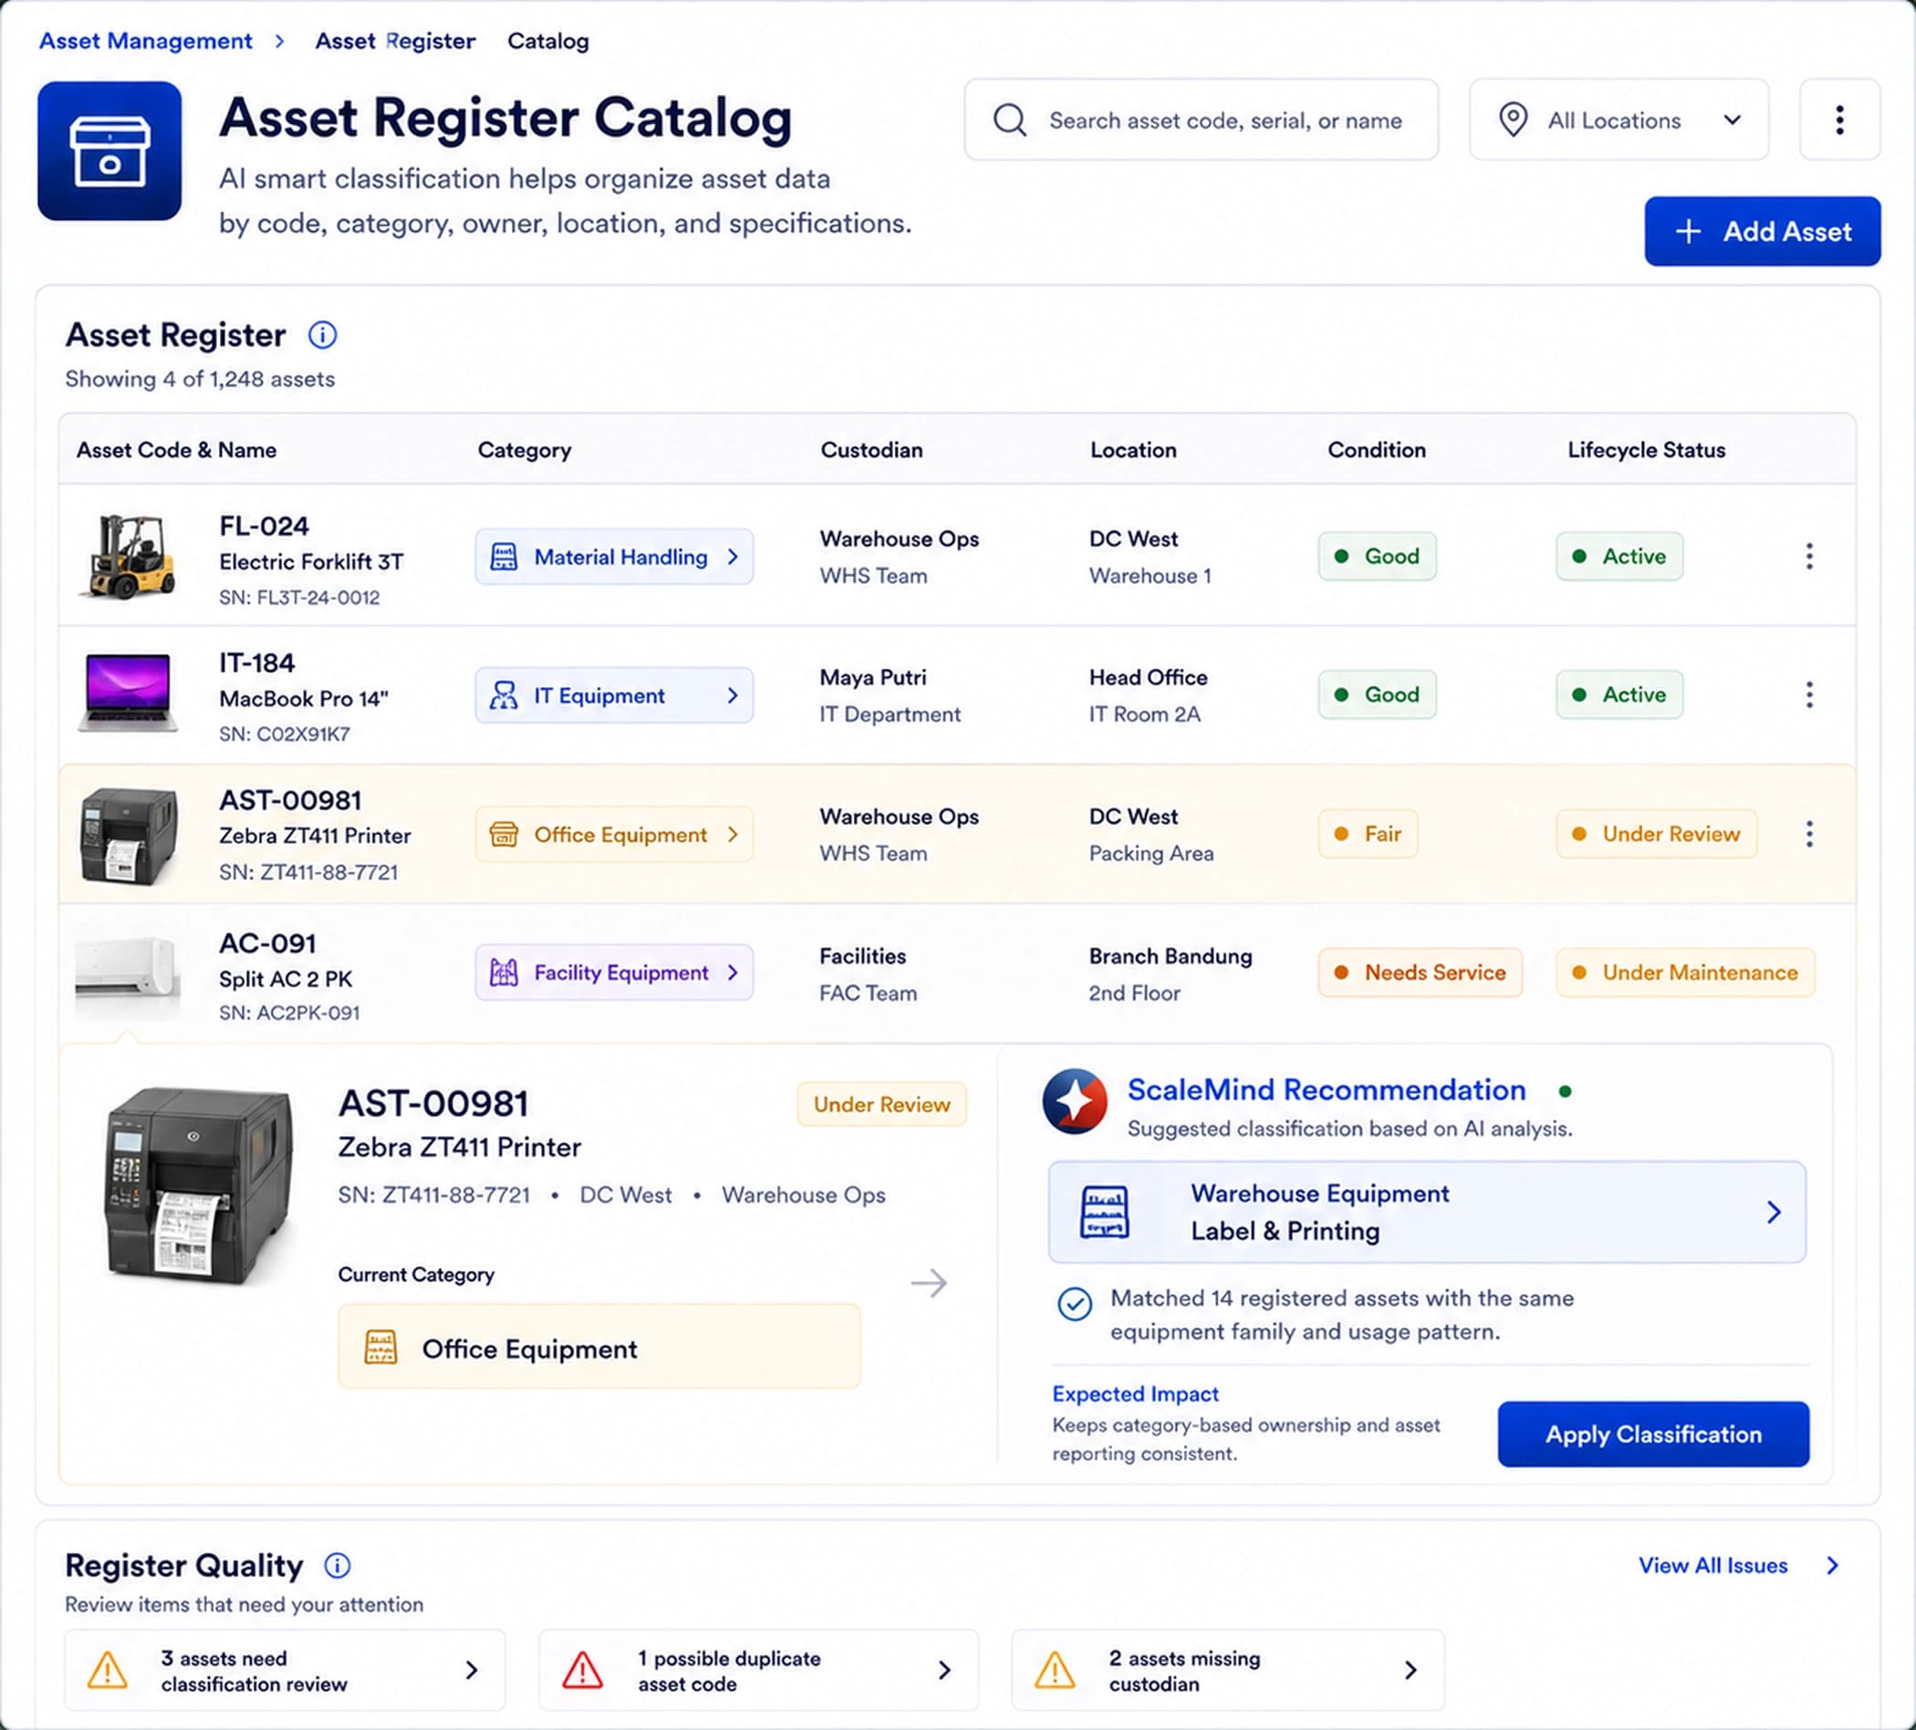Click the forklift thumbnail in FL-024 row
Image resolution: width=1916 pixels, height=1730 pixels.
(129, 556)
